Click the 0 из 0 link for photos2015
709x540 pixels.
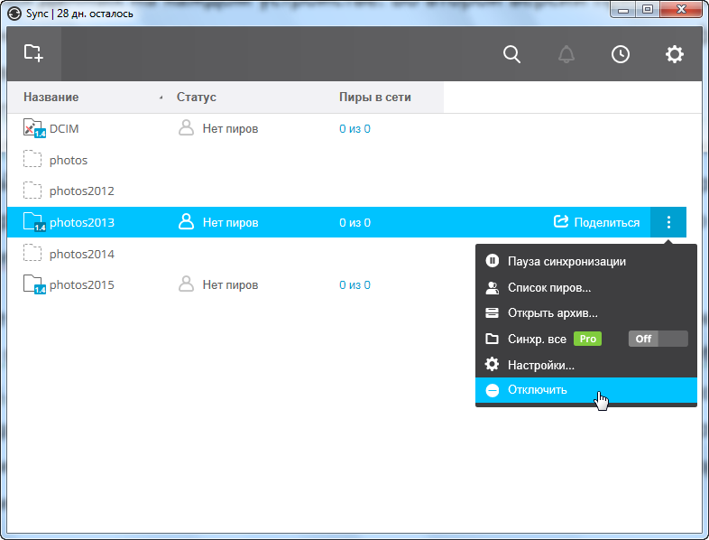pyautogui.click(x=354, y=284)
